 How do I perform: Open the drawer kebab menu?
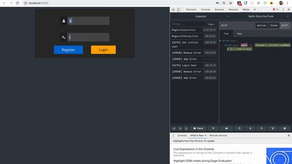click(x=173, y=136)
